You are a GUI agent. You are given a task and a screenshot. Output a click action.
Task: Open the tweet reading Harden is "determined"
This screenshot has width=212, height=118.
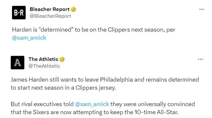pyautogui.click(x=94, y=34)
